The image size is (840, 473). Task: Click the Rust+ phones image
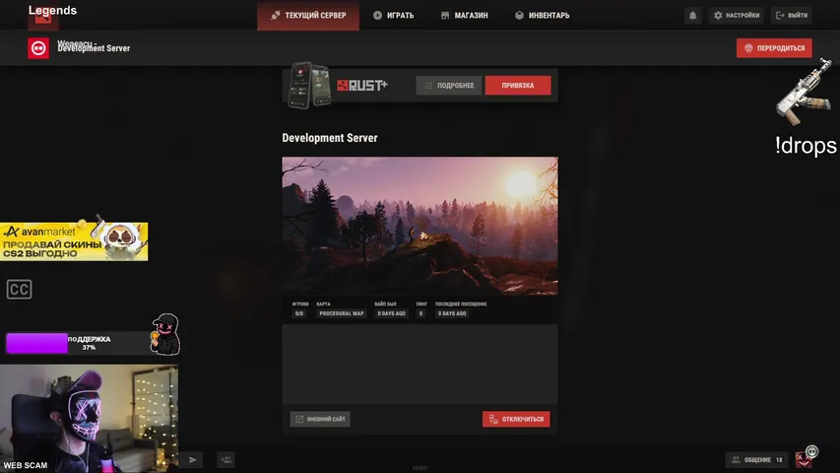click(x=309, y=86)
